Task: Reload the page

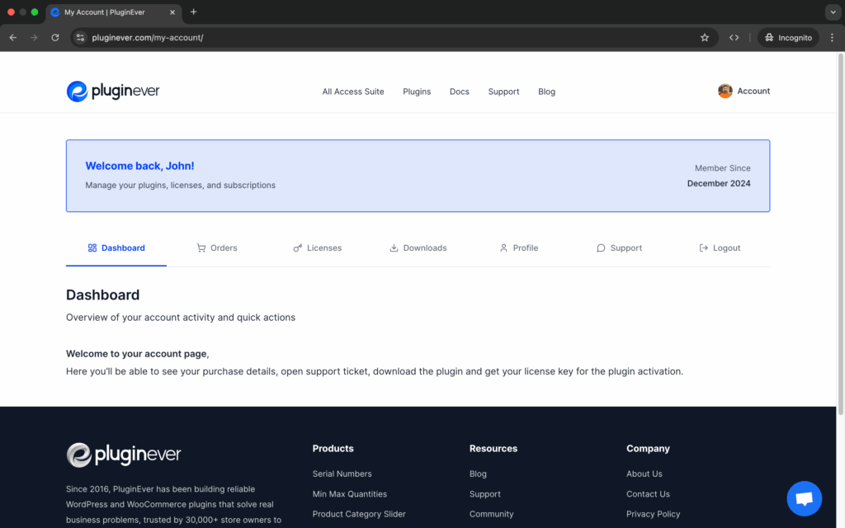Action: pyautogui.click(x=55, y=38)
